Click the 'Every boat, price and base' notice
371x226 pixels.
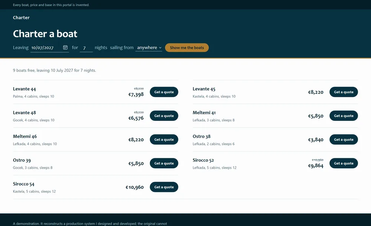tap(51, 5)
